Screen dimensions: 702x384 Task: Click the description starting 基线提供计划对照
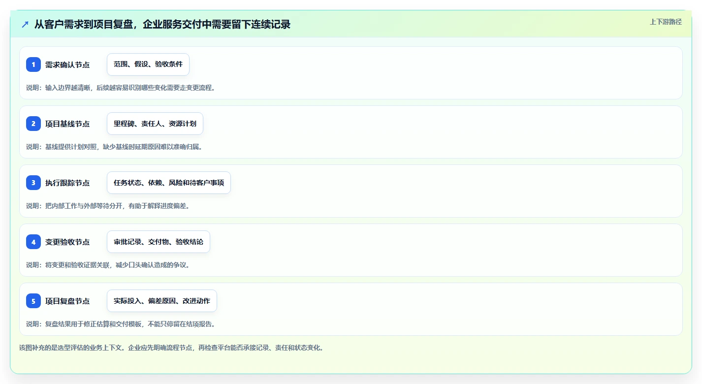[x=114, y=147]
